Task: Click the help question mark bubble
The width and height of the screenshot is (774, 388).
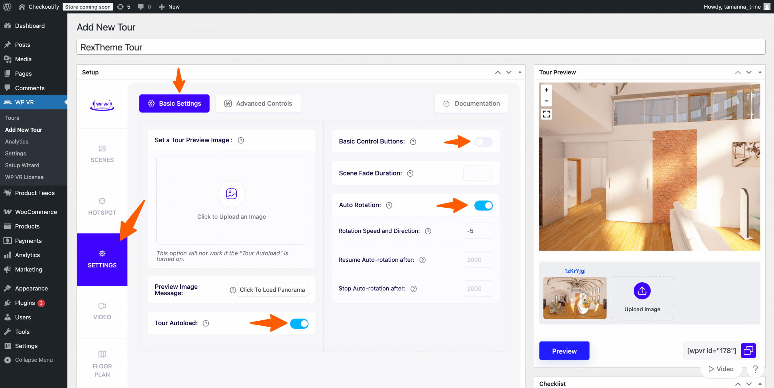Action: pos(755,369)
